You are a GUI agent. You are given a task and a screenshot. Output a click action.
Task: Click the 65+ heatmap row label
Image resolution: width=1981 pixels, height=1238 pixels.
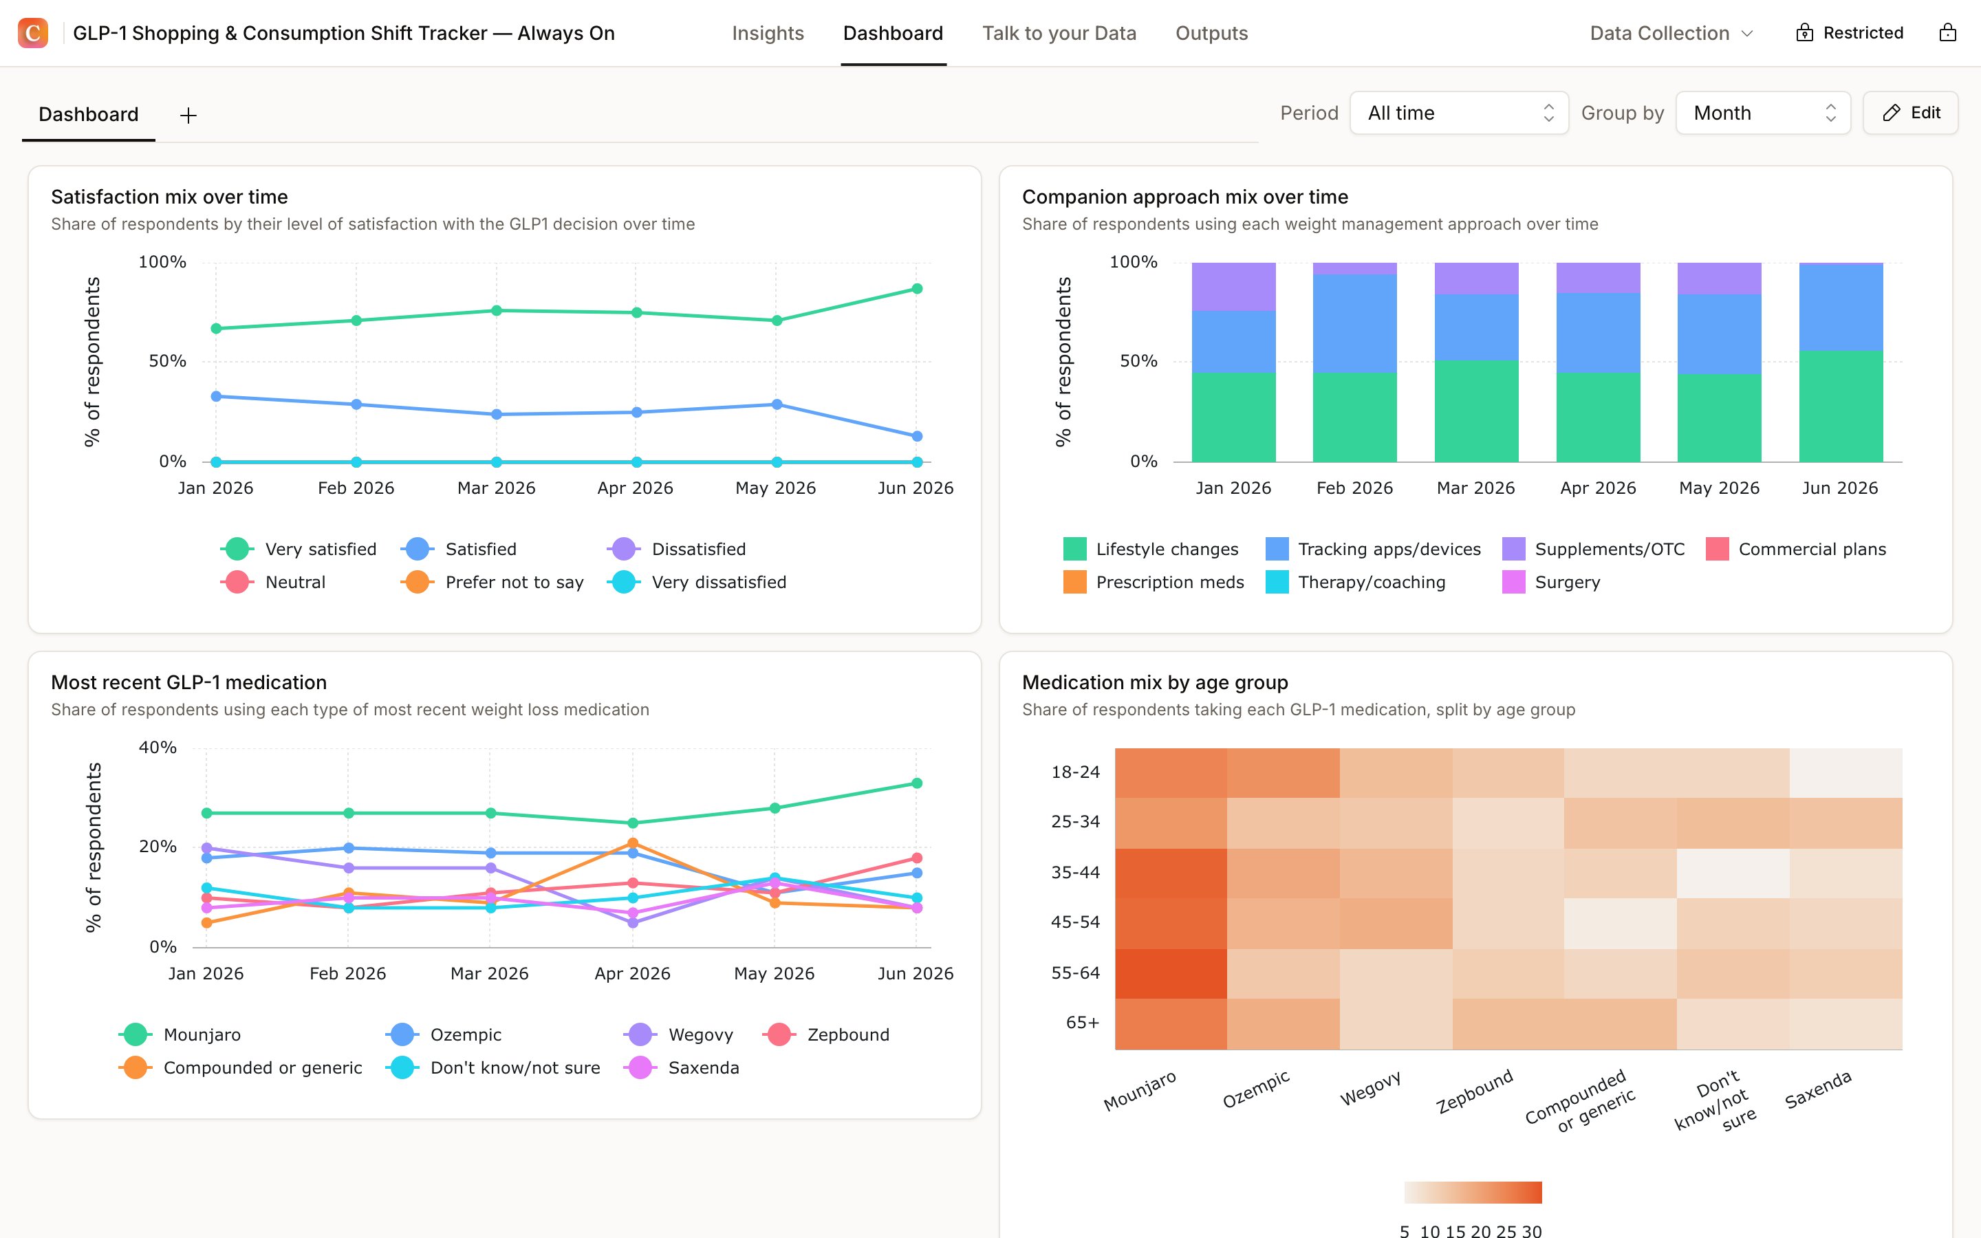1082,1023
